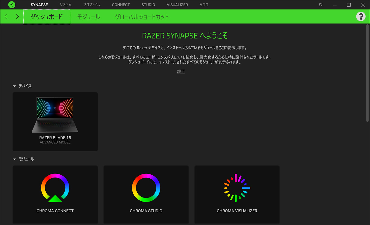
Task: Click the ADVANCED MODEL subtitle
Action: (x=55, y=142)
